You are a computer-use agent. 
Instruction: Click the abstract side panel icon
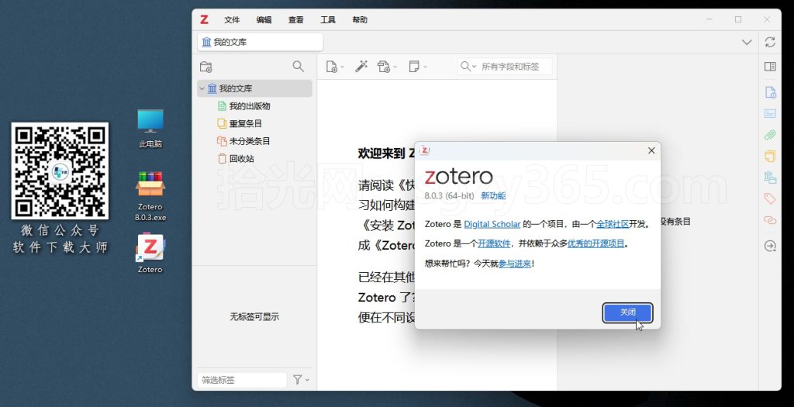coord(770,113)
